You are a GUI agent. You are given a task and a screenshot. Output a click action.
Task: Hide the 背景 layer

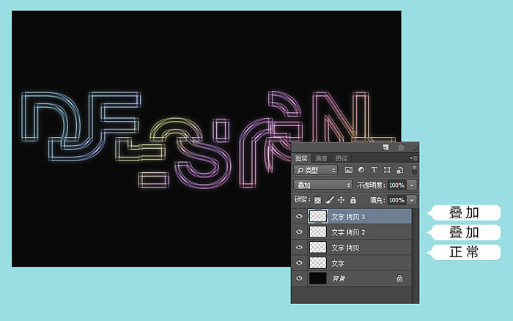pyautogui.click(x=299, y=278)
